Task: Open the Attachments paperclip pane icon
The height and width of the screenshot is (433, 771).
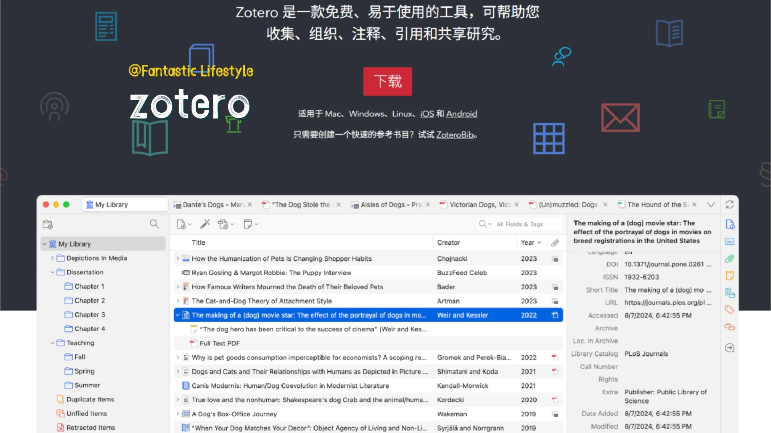Action: 730,259
